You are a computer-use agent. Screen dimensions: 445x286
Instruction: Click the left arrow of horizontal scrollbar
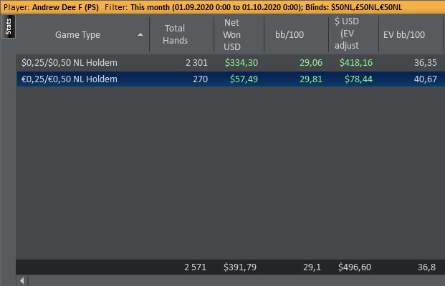(22, 281)
